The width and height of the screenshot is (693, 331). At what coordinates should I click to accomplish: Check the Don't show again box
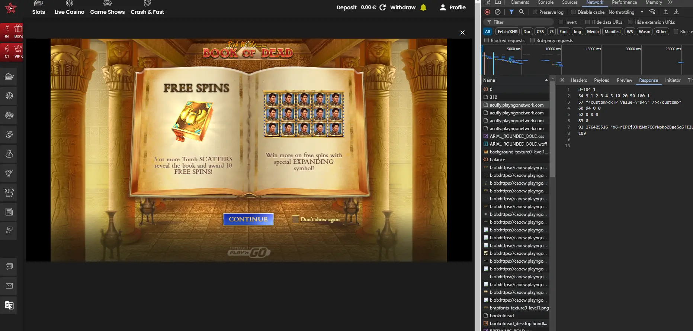(295, 219)
